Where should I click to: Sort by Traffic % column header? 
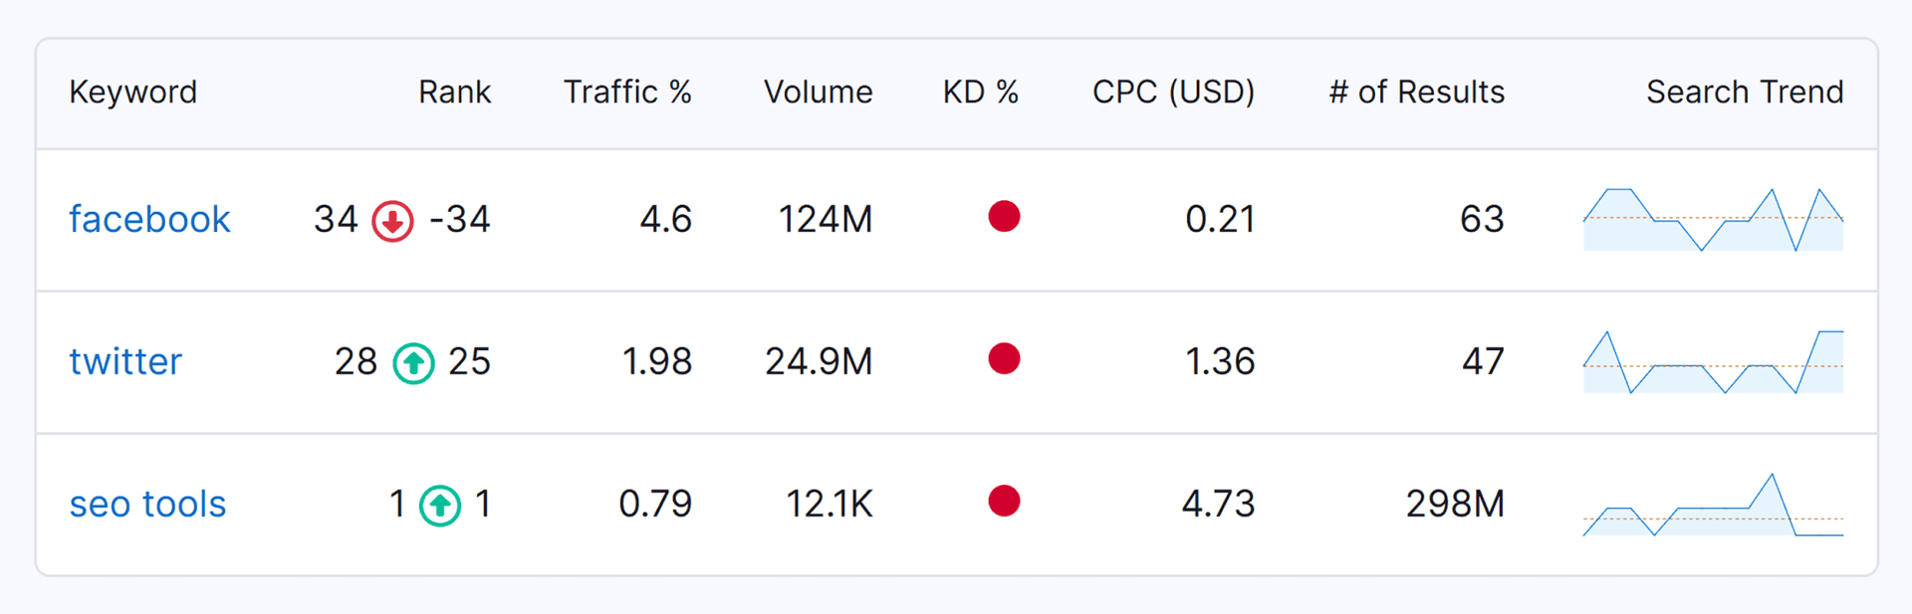click(627, 92)
